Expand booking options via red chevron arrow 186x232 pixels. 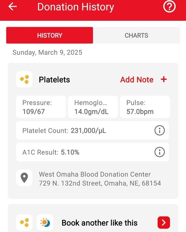click(x=163, y=222)
